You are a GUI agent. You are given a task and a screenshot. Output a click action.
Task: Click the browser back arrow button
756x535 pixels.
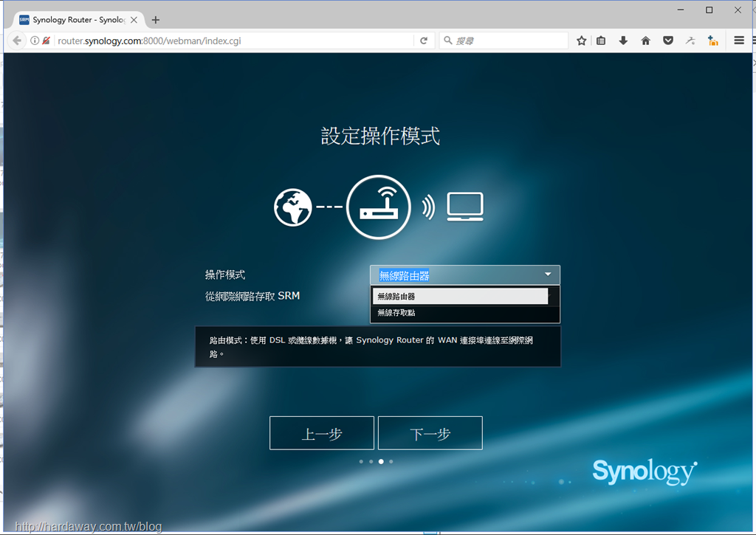pos(17,41)
